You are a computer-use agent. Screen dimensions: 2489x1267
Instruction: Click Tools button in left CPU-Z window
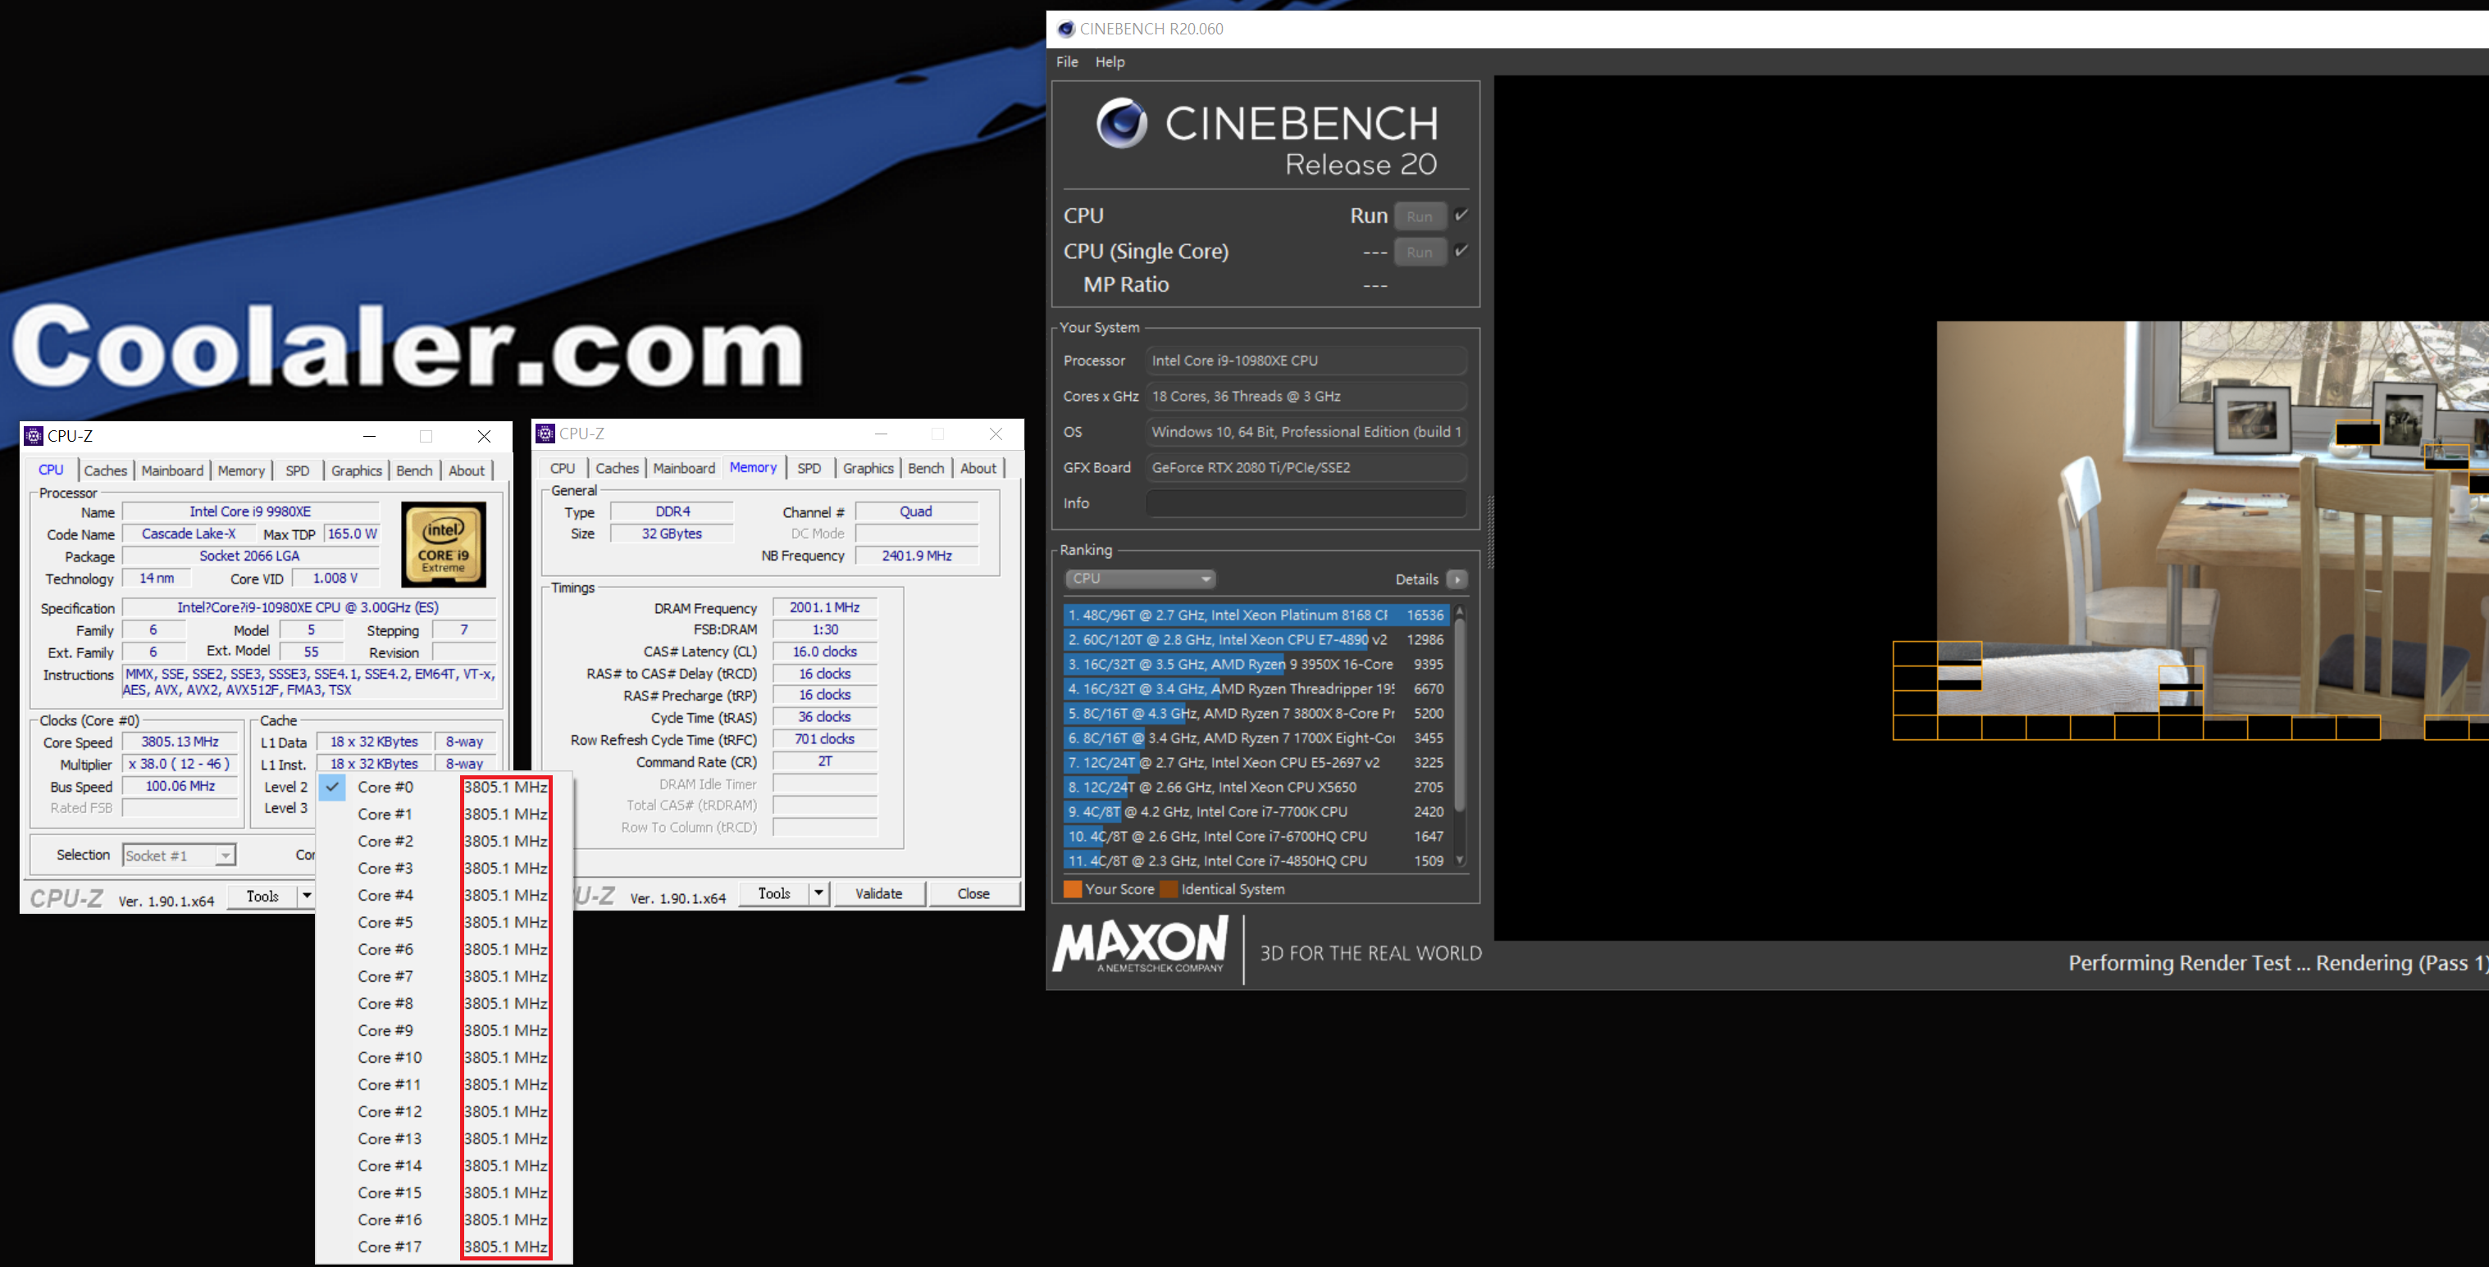pos(262,897)
